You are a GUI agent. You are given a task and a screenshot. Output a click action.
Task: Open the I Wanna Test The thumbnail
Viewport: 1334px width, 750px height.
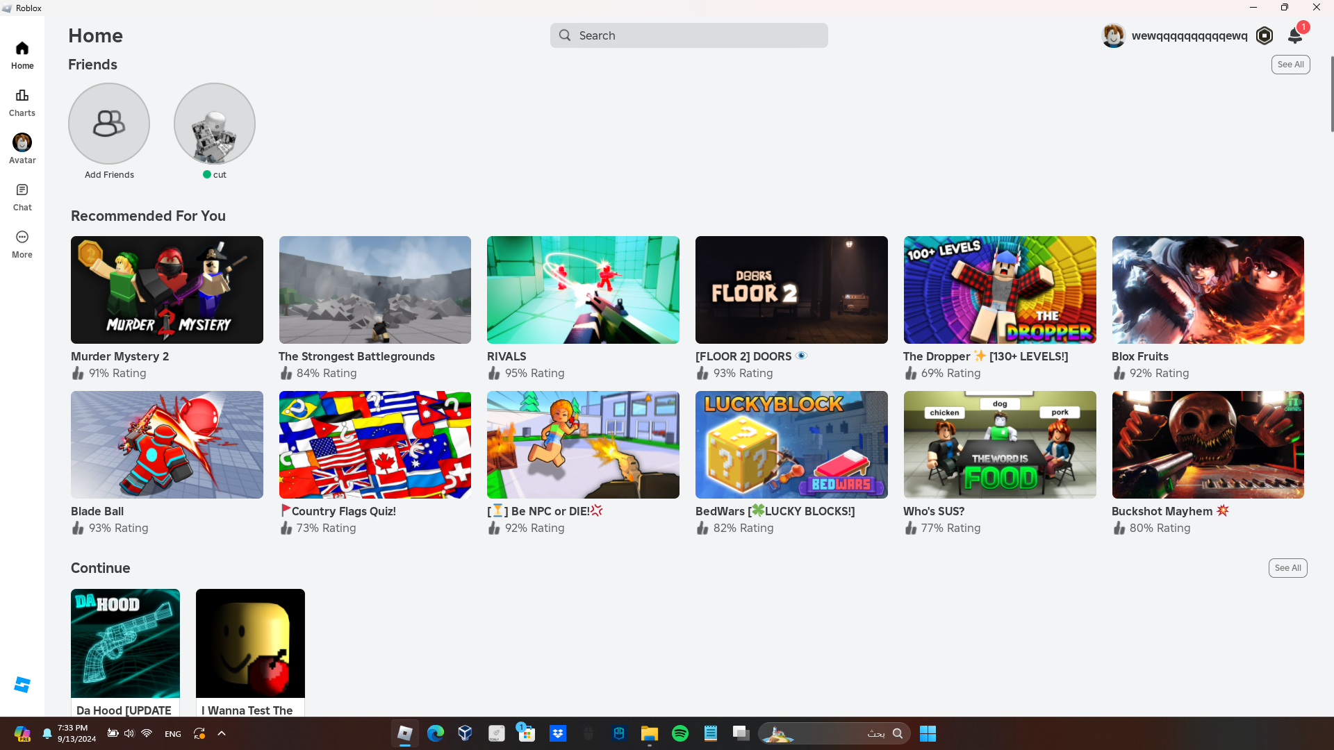point(250,643)
